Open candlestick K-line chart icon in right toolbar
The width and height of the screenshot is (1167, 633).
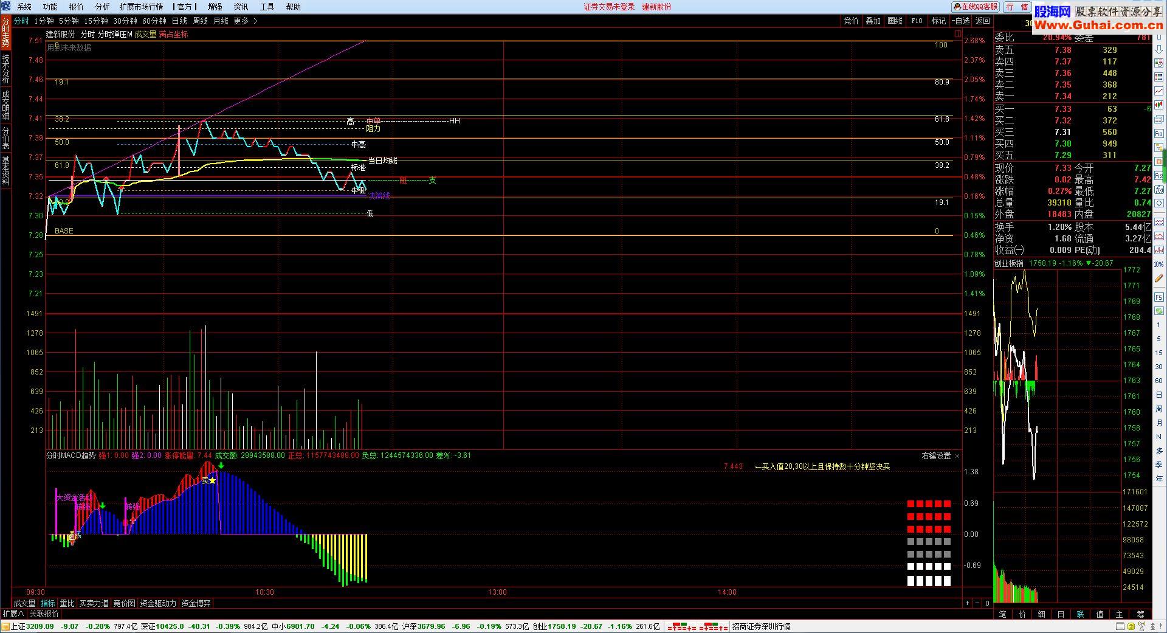click(1159, 105)
